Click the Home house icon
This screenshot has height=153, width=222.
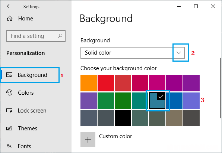coord(10,19)
